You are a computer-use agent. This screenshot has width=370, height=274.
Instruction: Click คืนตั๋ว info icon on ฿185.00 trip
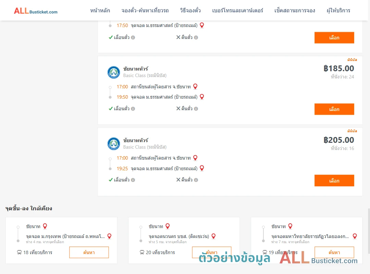click(x=196, y=109)
